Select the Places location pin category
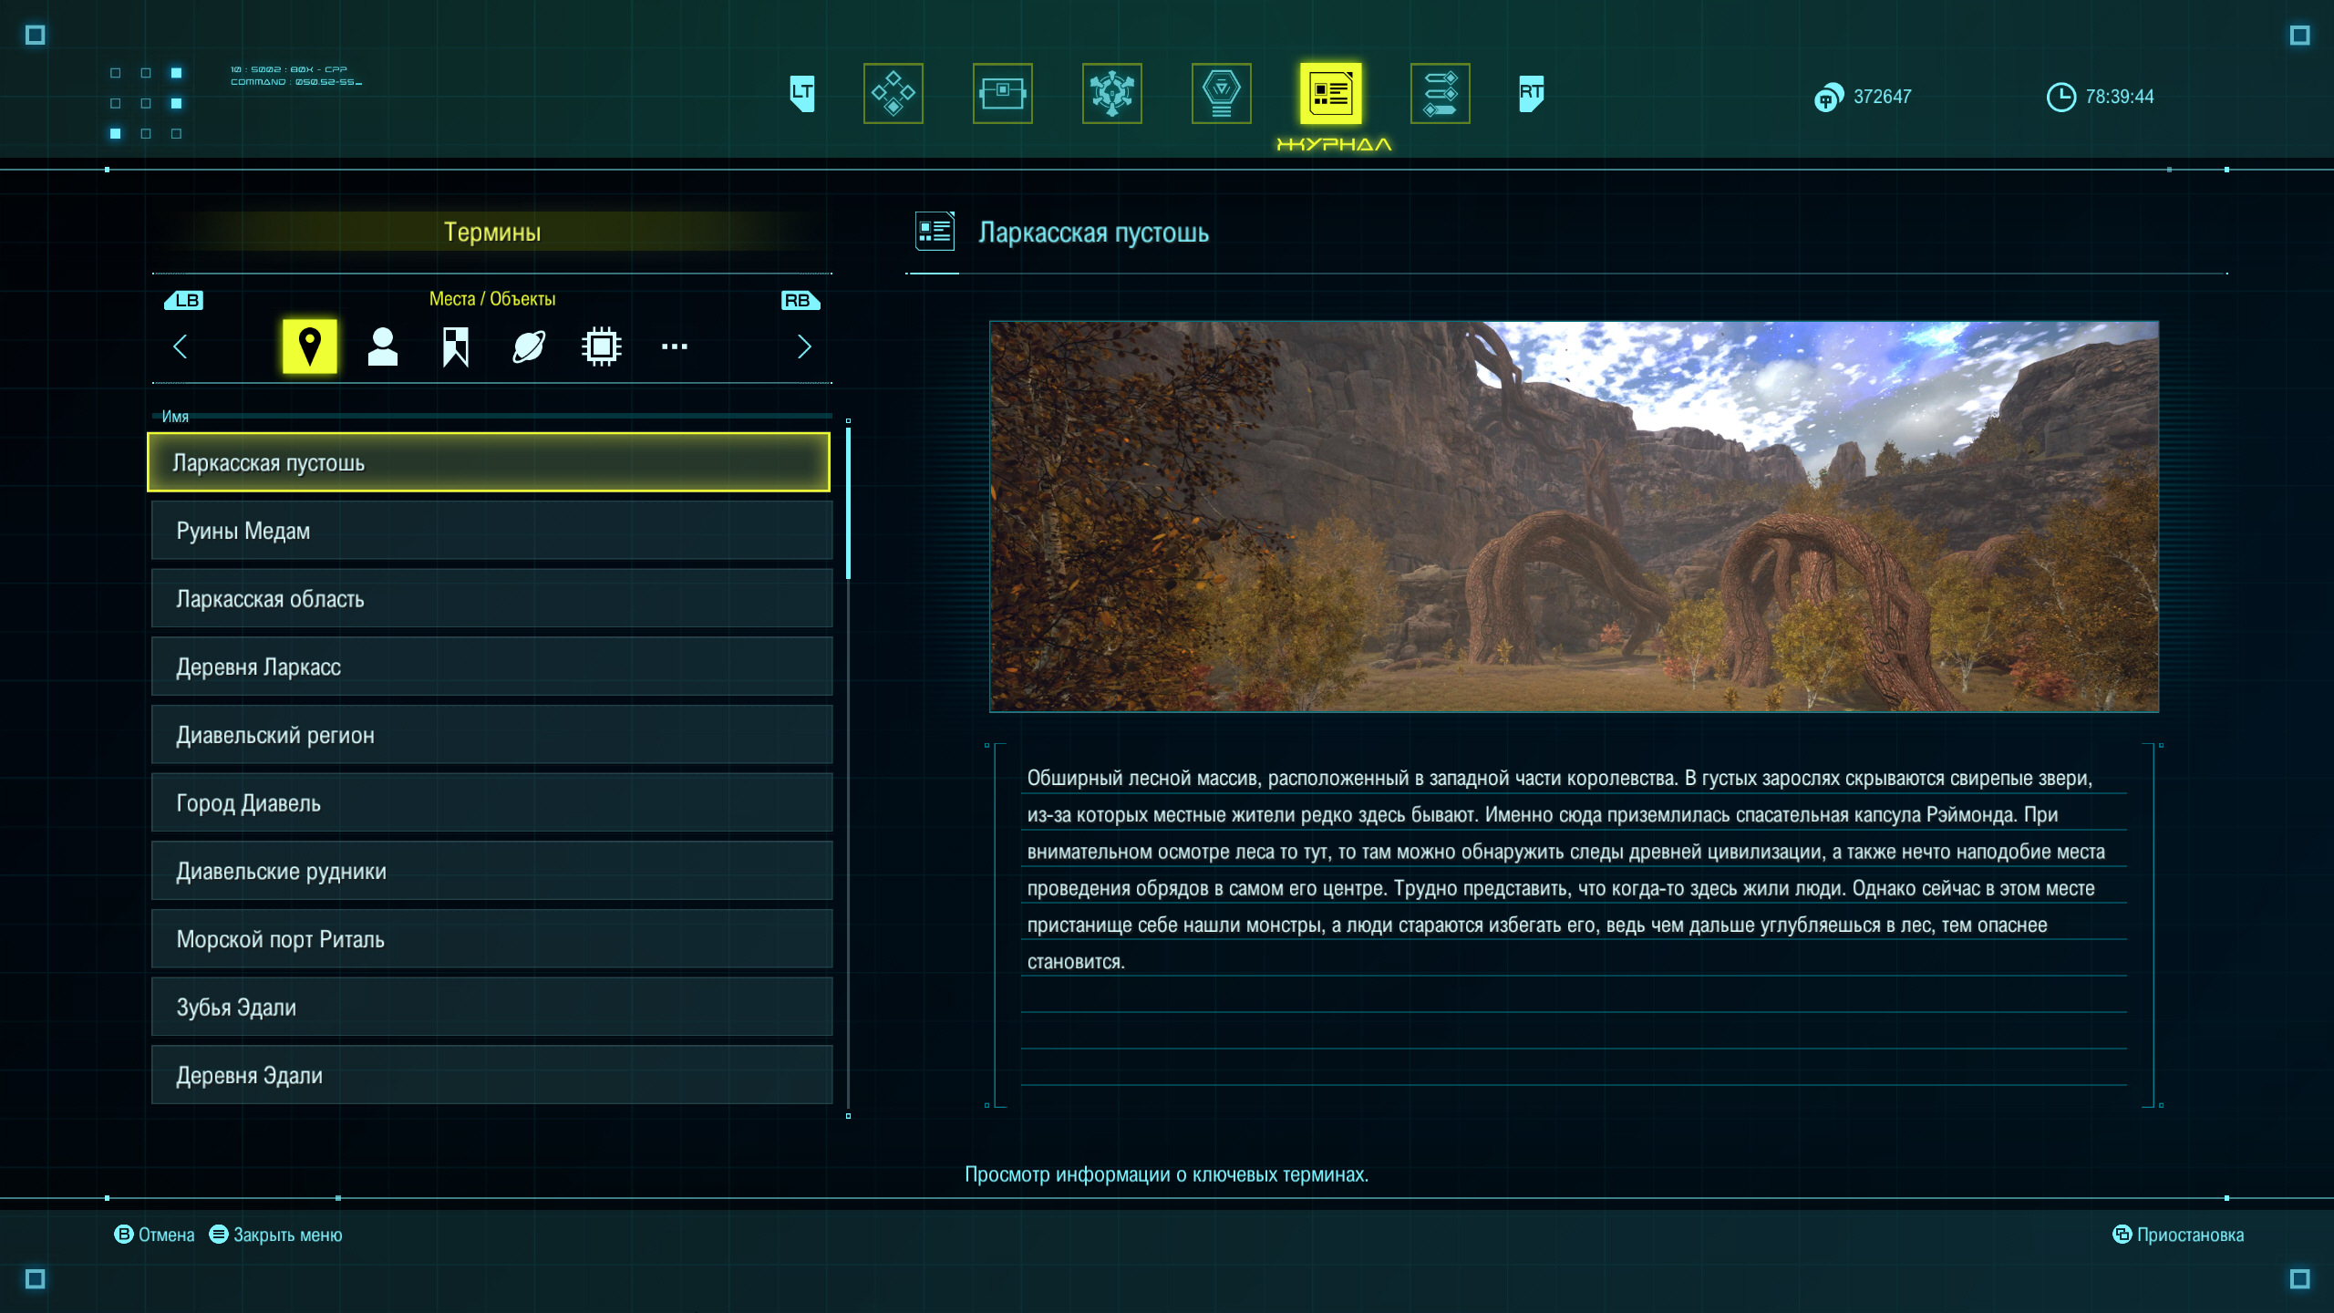 (309, 346)
